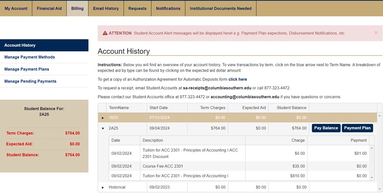
Task: Open Manage Pending Payments in sidebar
Action: point(30,81)
